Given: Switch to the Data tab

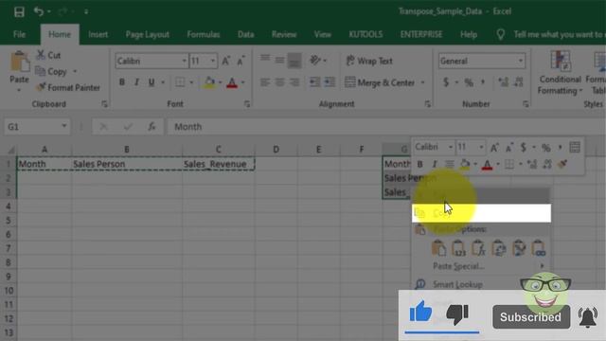Looking at the screenshot, I should 246,34.
